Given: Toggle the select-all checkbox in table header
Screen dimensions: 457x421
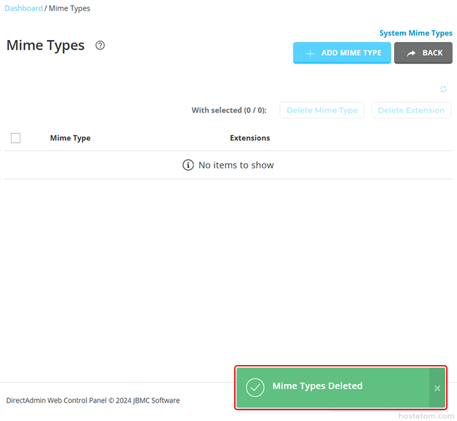Looking at the screenshot, I should [x=16, y=138].
